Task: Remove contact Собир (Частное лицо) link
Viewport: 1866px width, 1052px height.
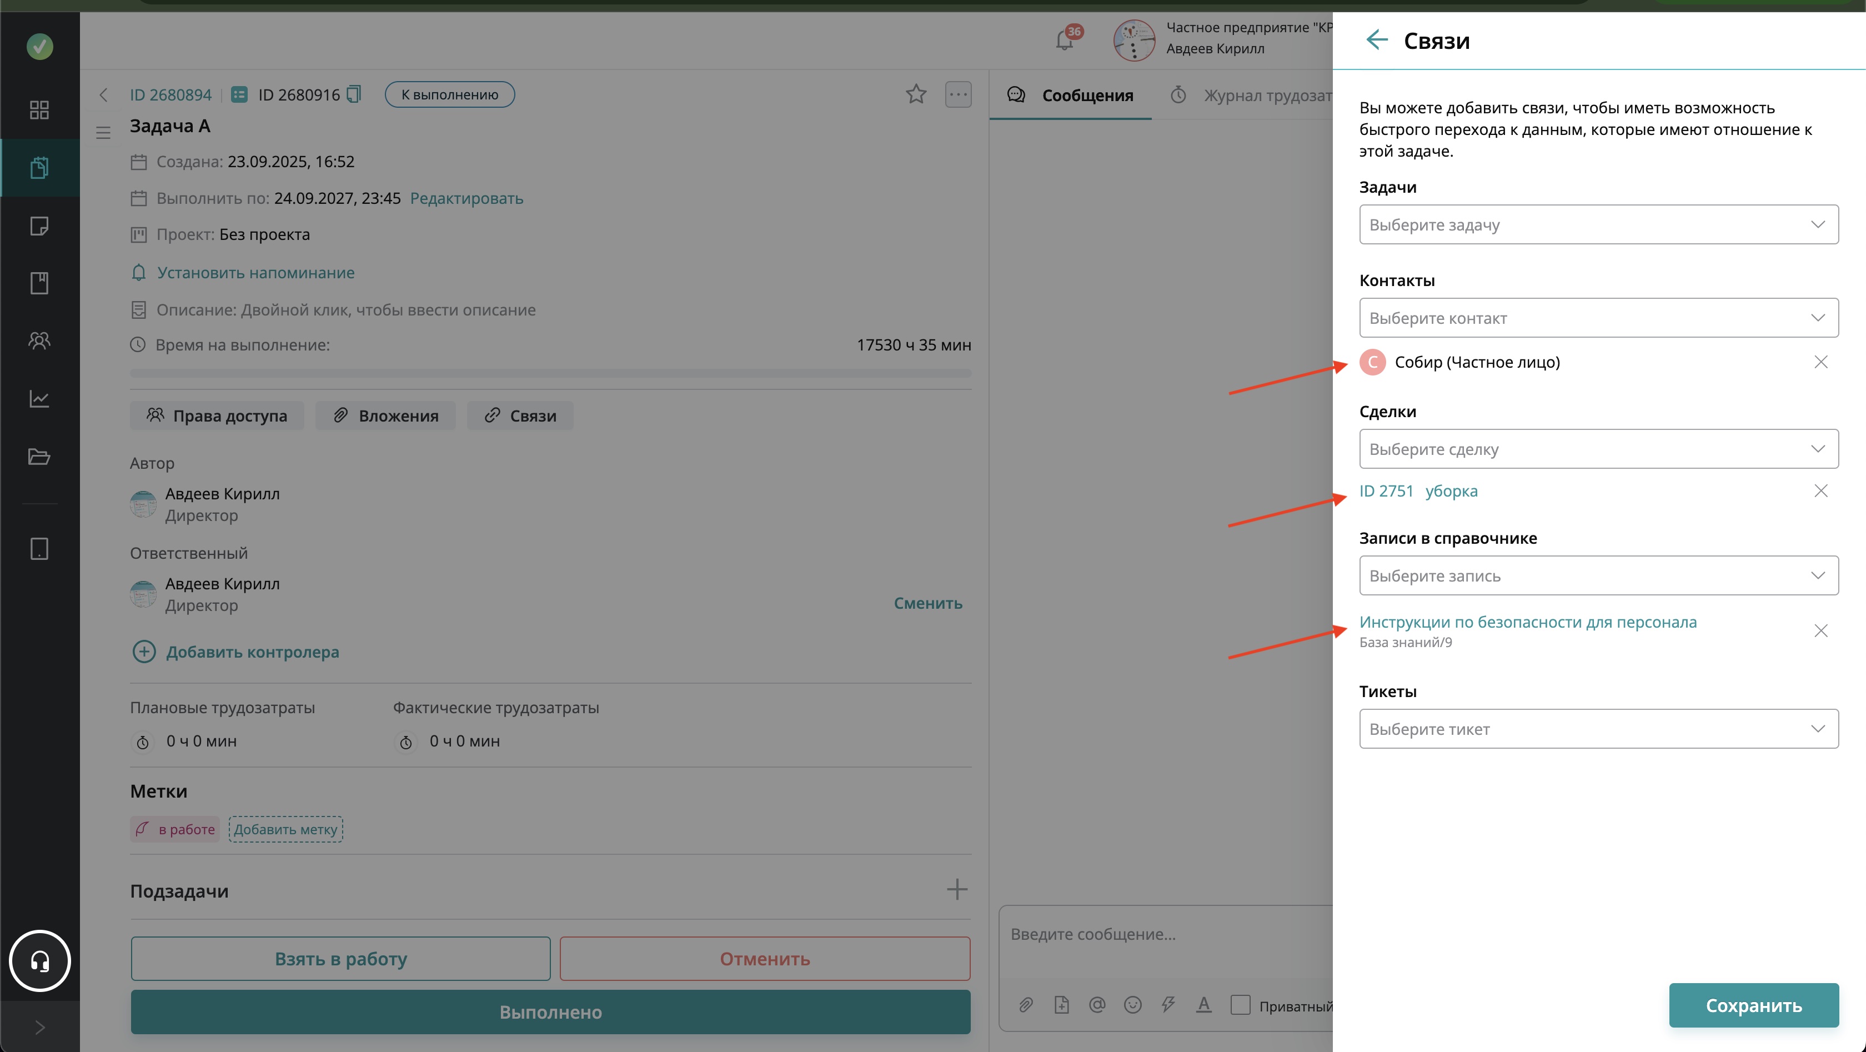Action: coord(1820,362)
